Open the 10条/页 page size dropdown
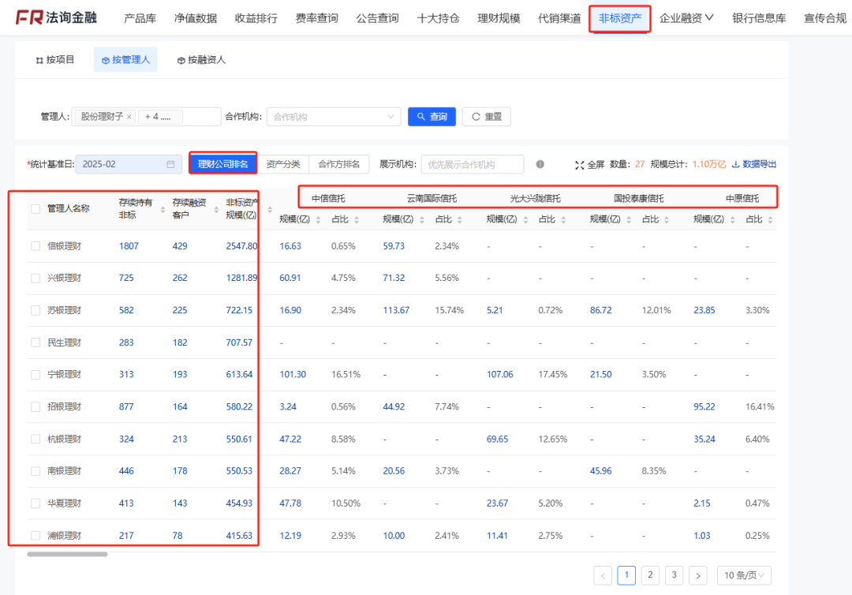852x595 pixels. click(743, 575)
